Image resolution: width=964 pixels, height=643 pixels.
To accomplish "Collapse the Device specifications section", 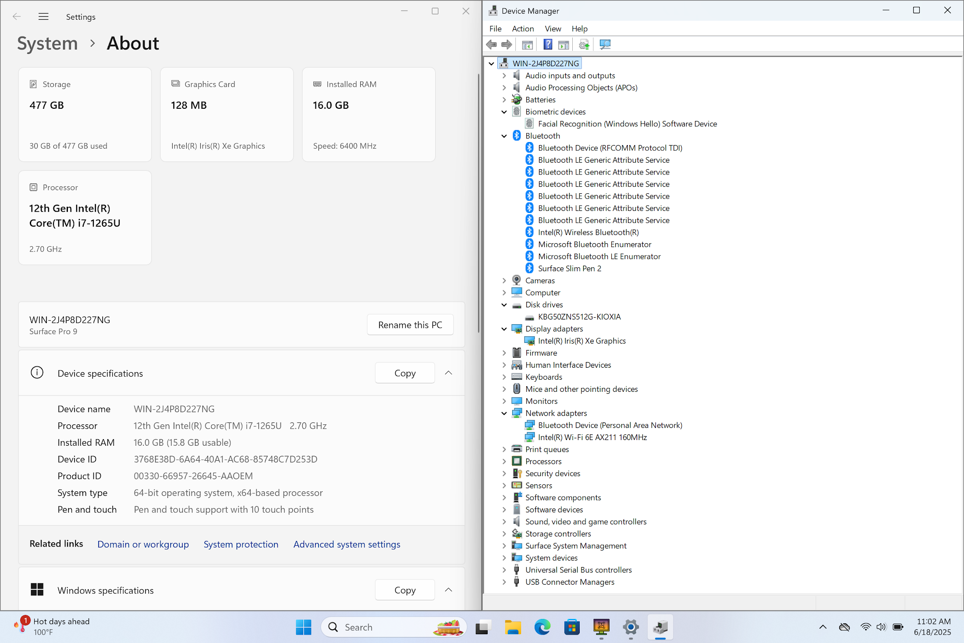I will pos(448,373).
